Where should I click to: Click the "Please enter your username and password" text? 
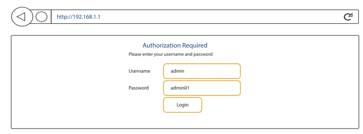170,54
